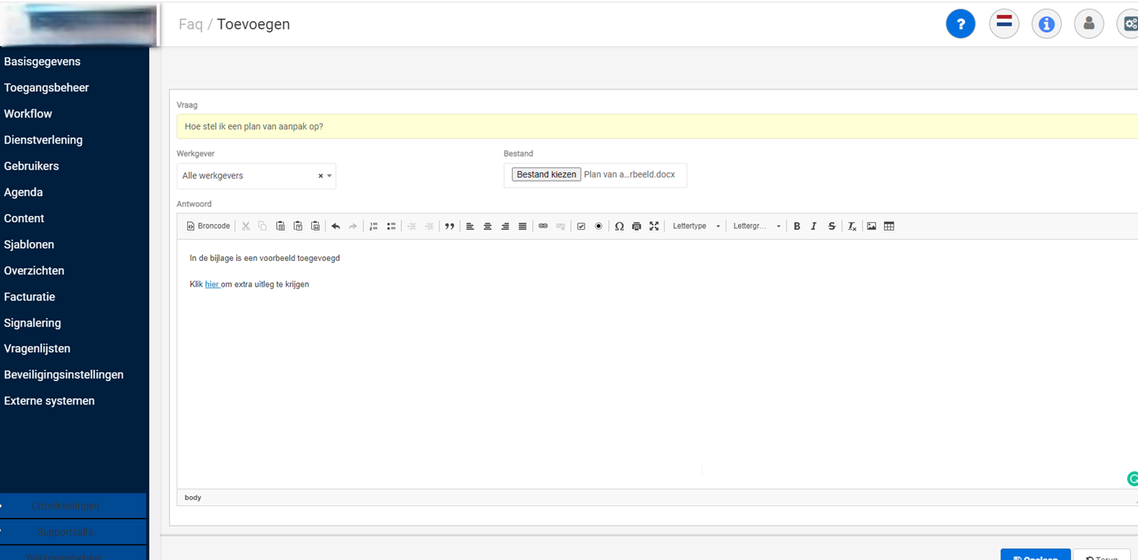
Task: Toggle bold formatting in the editor
Action: [797, 227]
